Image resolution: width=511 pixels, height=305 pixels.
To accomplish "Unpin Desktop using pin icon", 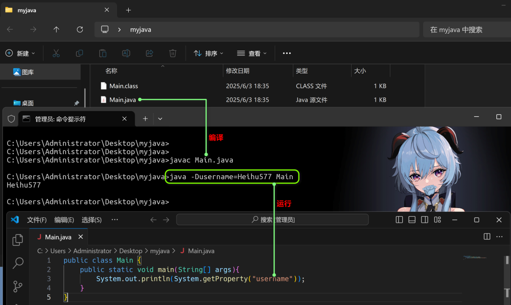I will [77, 103].
